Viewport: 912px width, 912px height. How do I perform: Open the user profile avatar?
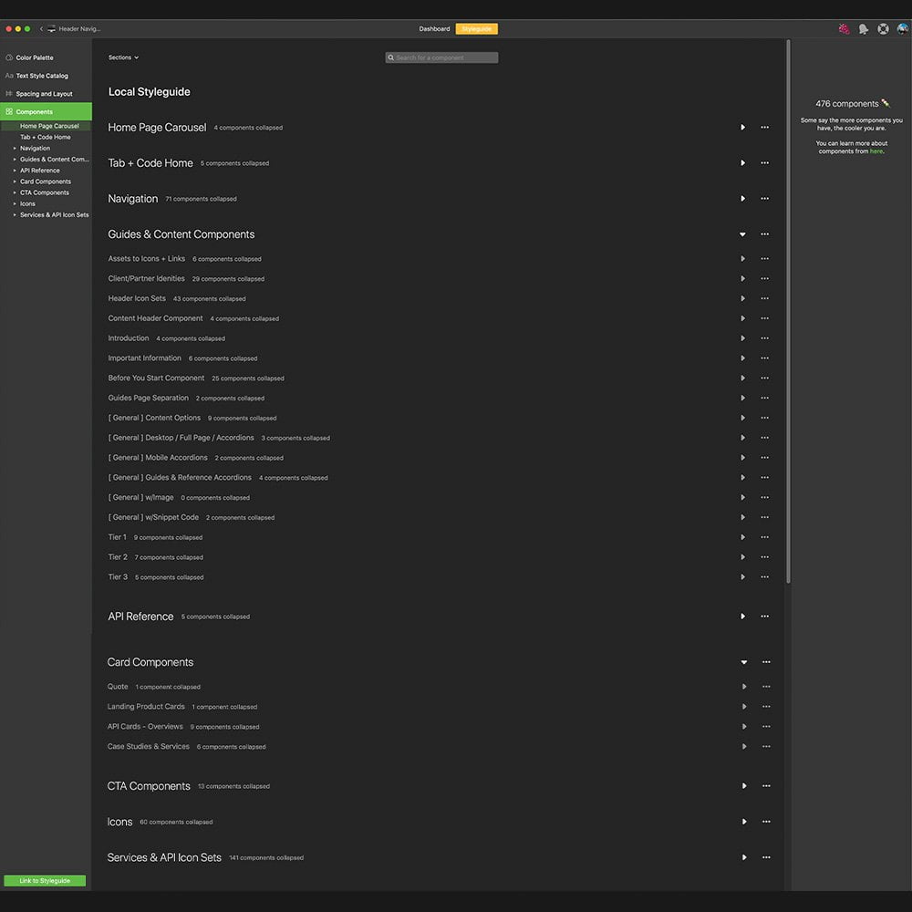tap(902, 29)
